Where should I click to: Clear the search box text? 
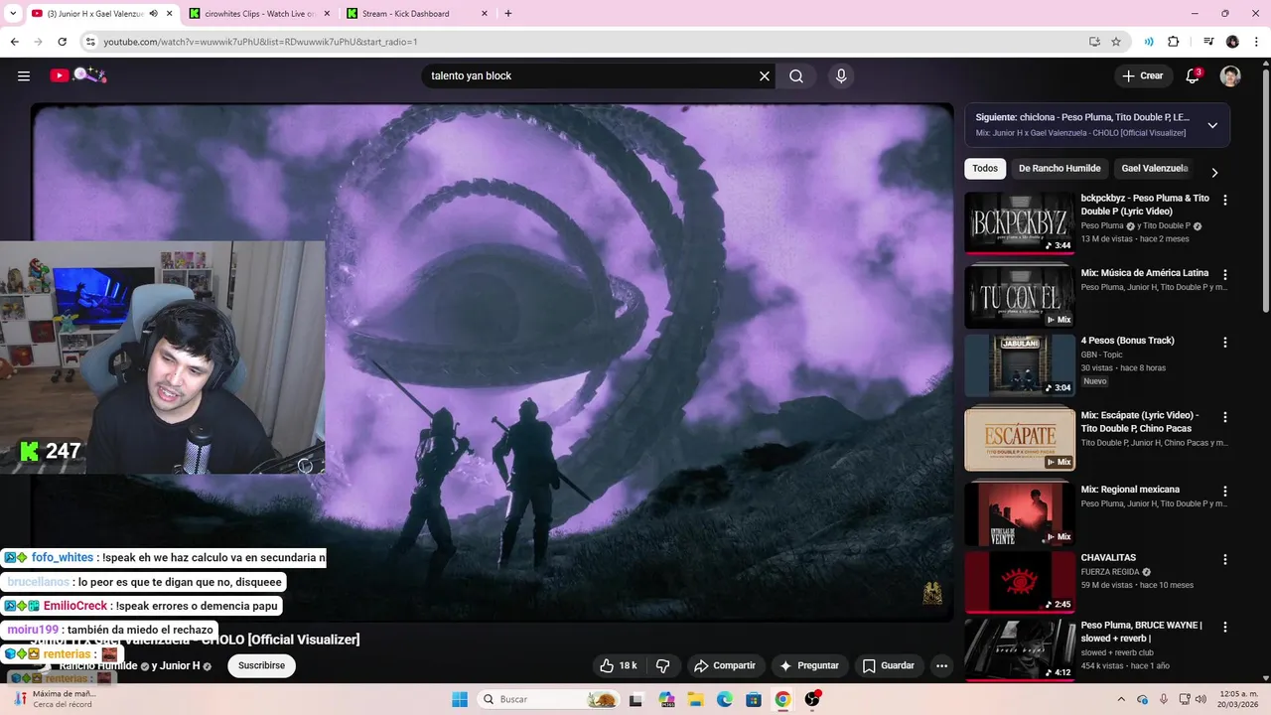point(765,75)
